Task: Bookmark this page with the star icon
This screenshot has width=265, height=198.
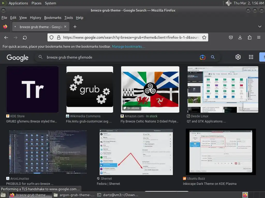Action: point(204,37)
